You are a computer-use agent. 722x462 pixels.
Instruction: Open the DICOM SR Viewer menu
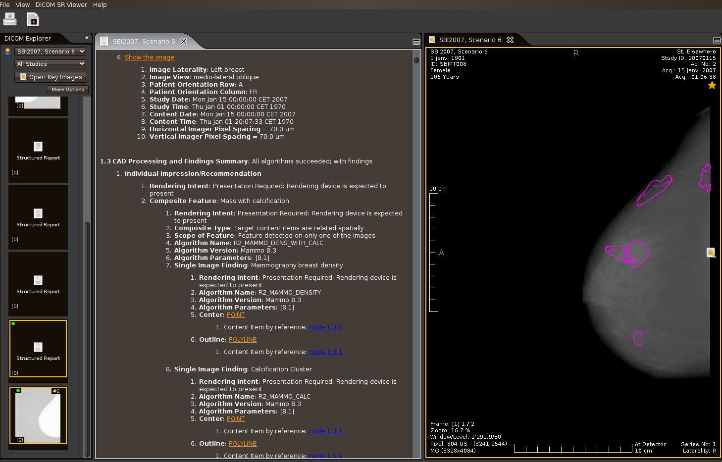[x=61, y=4]
